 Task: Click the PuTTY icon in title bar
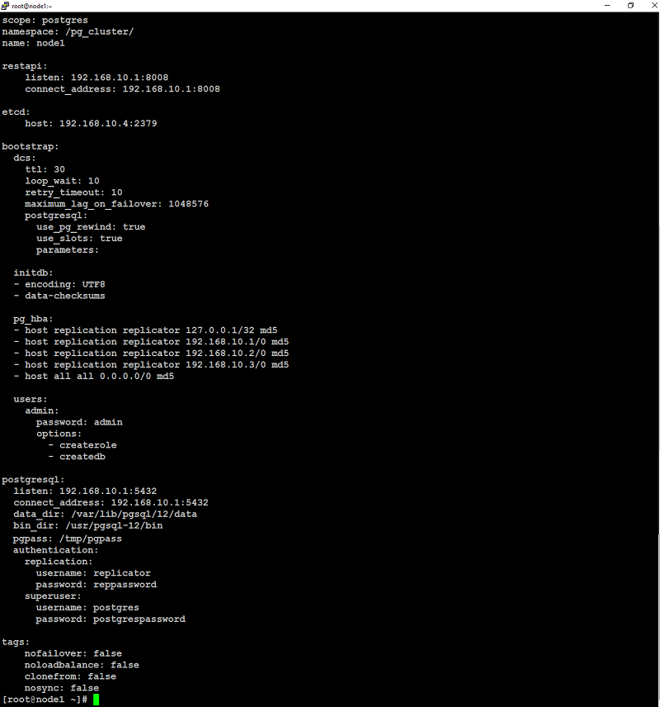[5, 6]
